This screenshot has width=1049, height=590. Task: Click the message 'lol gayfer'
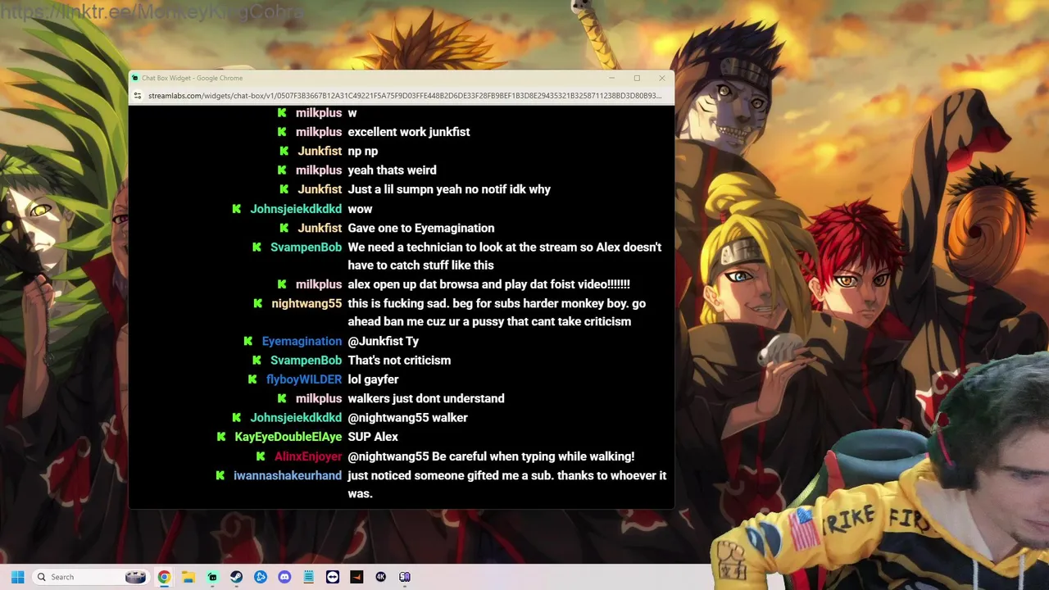point(373,379)
